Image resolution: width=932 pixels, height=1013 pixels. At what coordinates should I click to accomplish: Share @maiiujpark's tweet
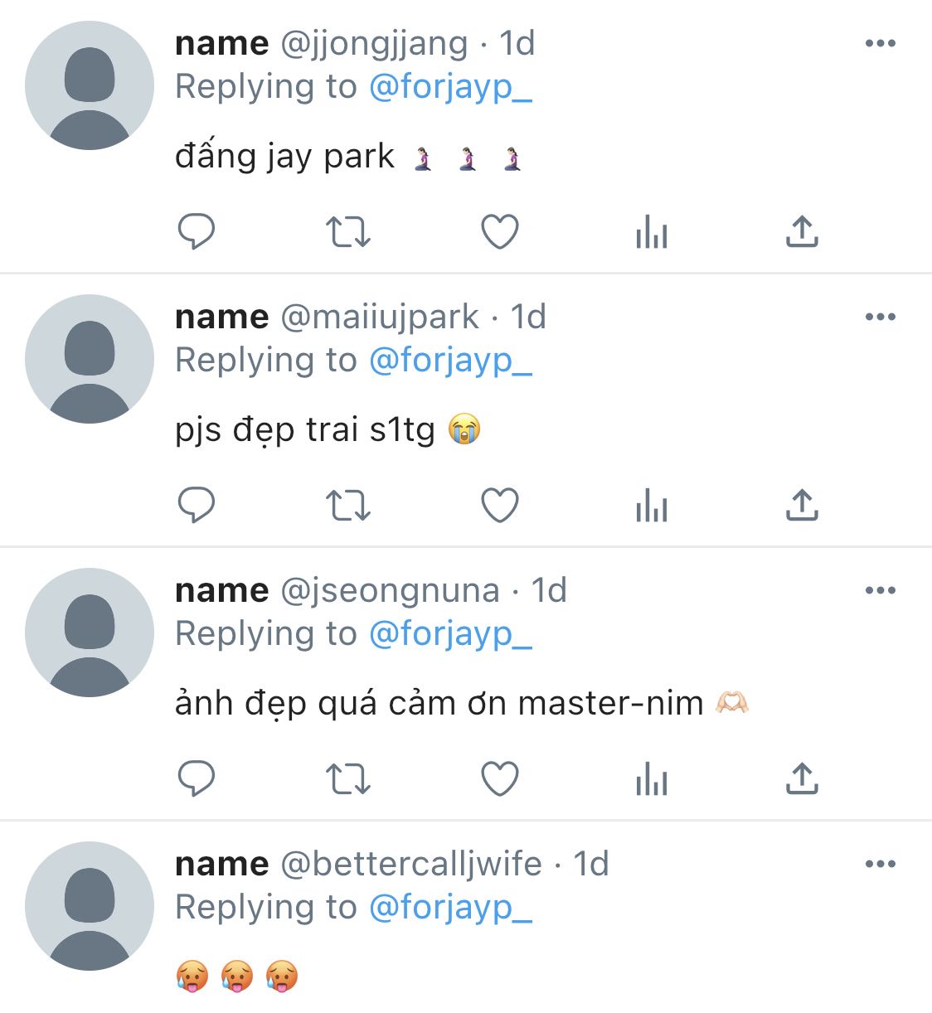click(802, 505)
